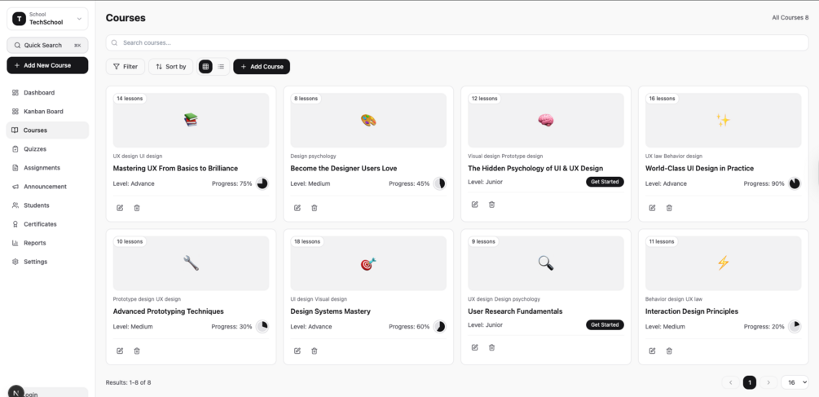Open the palette thumbnail of Become the Designer
The width and height of the screenshot is (819, 397).
[x=368, y=120]
